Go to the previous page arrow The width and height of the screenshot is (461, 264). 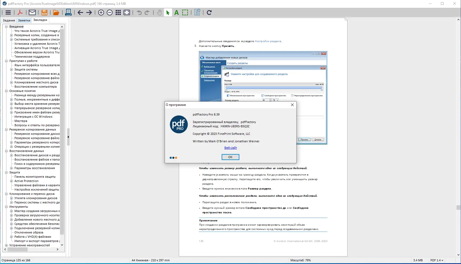pos(80,13)
